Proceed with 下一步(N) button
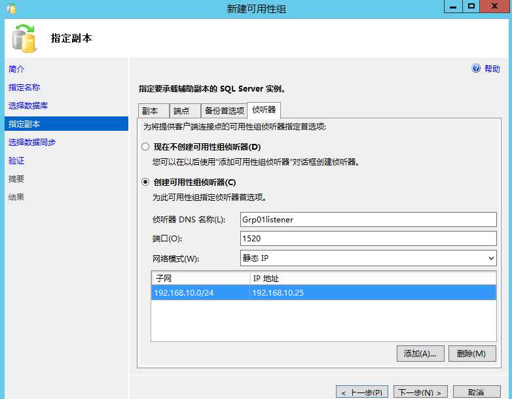This screenshot has height=399, width=512. pos(420,392)
